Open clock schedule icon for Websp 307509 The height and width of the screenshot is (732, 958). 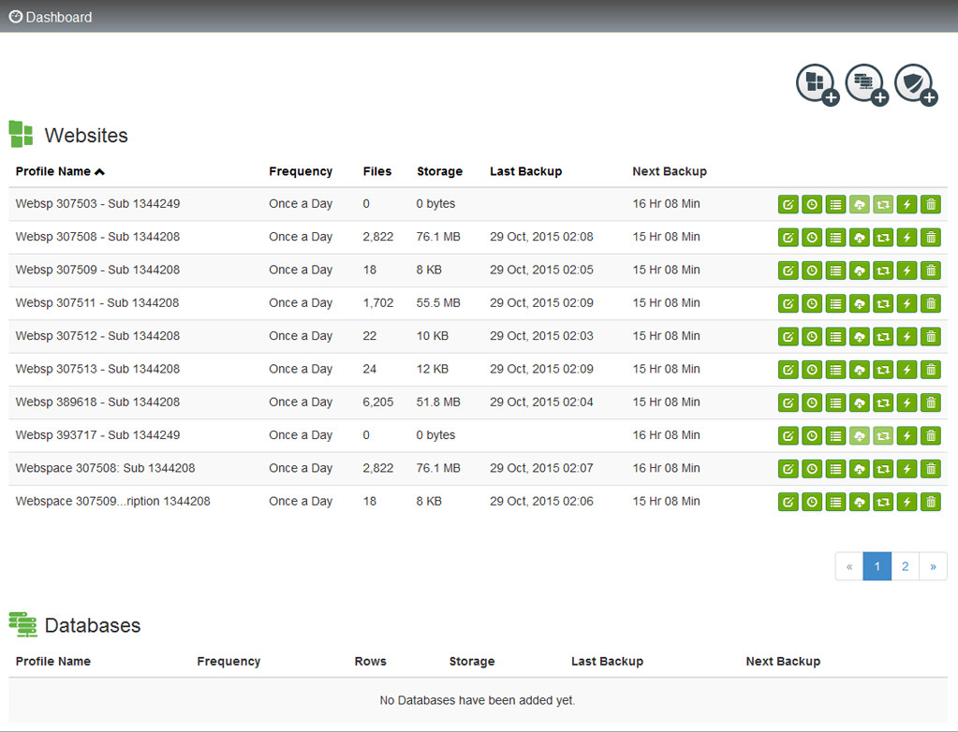(812, 271)
